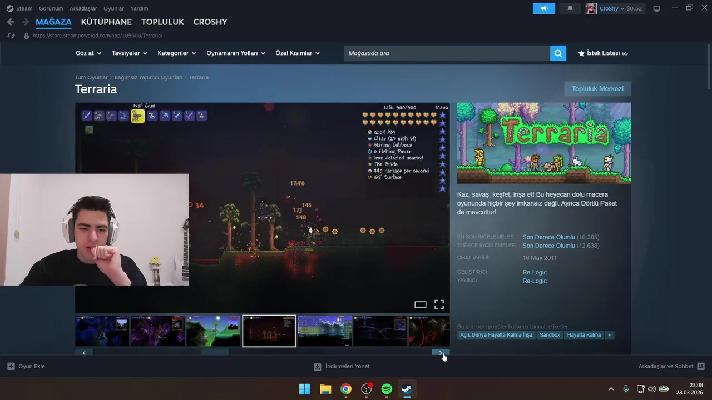Click the store URL address text
The image size is (712, 400).
click(97, 36)
